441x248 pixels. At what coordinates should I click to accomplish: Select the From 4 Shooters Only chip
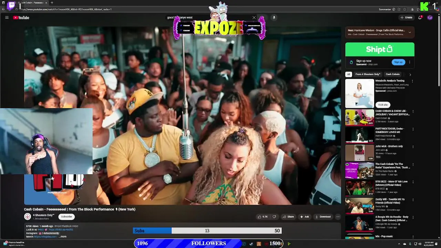(x=368, y=74)
